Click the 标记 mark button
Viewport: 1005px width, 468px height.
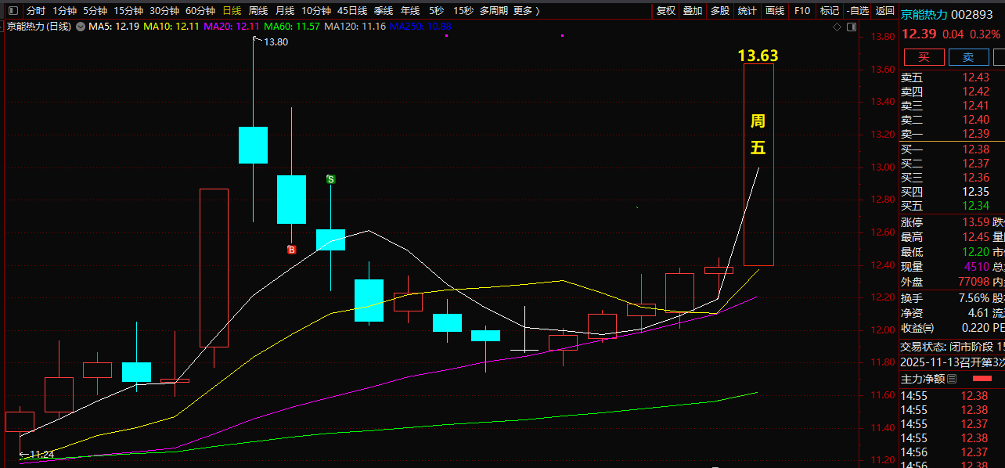click(829, 11)
